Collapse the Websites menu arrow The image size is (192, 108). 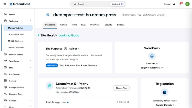(31, 21)
